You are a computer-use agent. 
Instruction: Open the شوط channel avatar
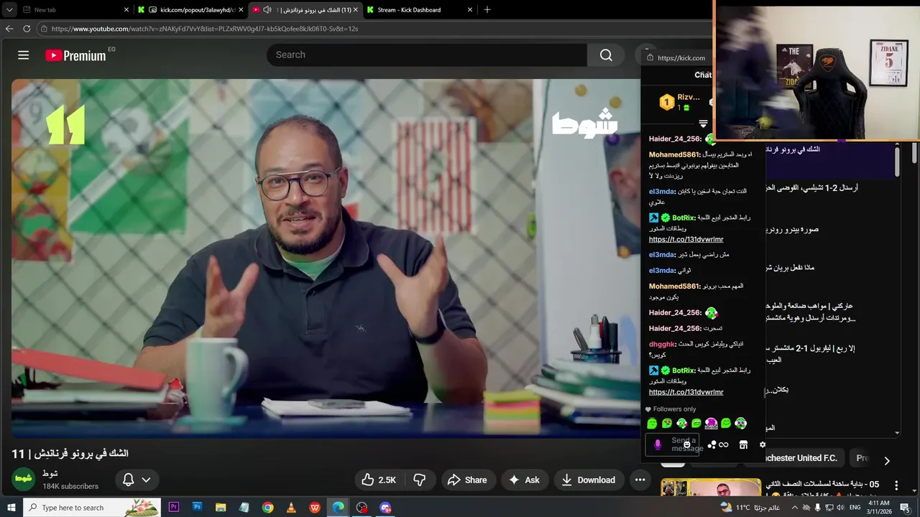(x=24, y=479)
